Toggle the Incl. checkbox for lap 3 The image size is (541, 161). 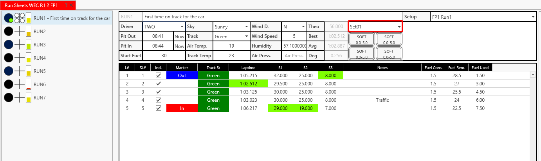pyautogui.click(x=159, y=92)
